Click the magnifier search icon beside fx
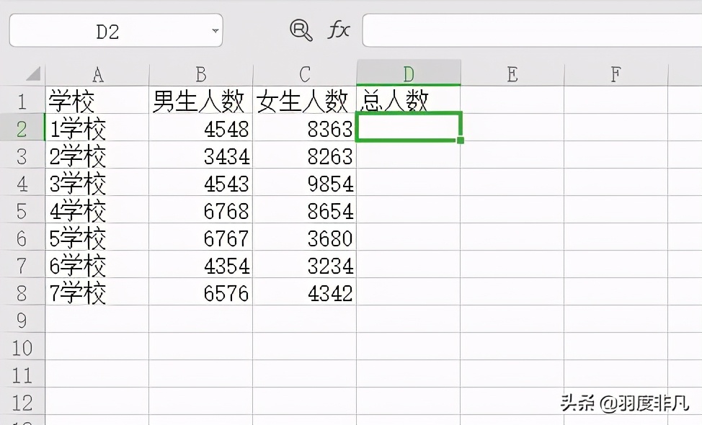This screenshot has width=702, height=425. [x=301, y=30]
